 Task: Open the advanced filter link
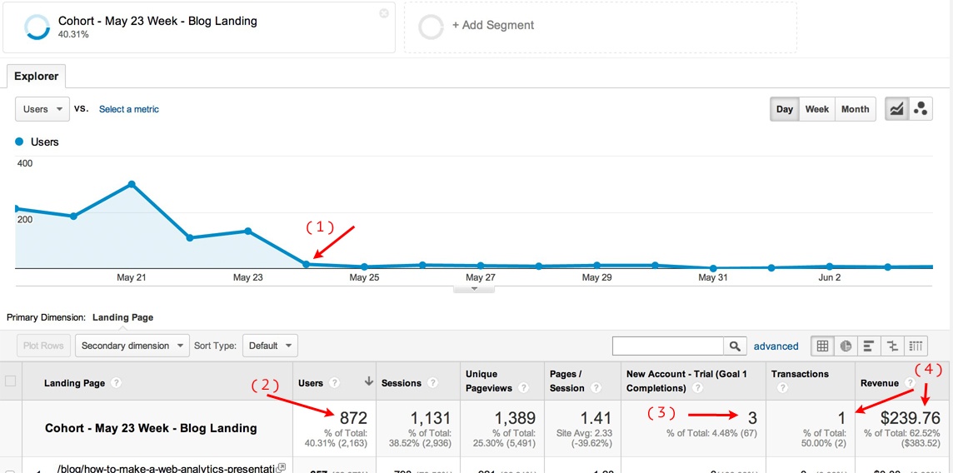coord(776,346)
